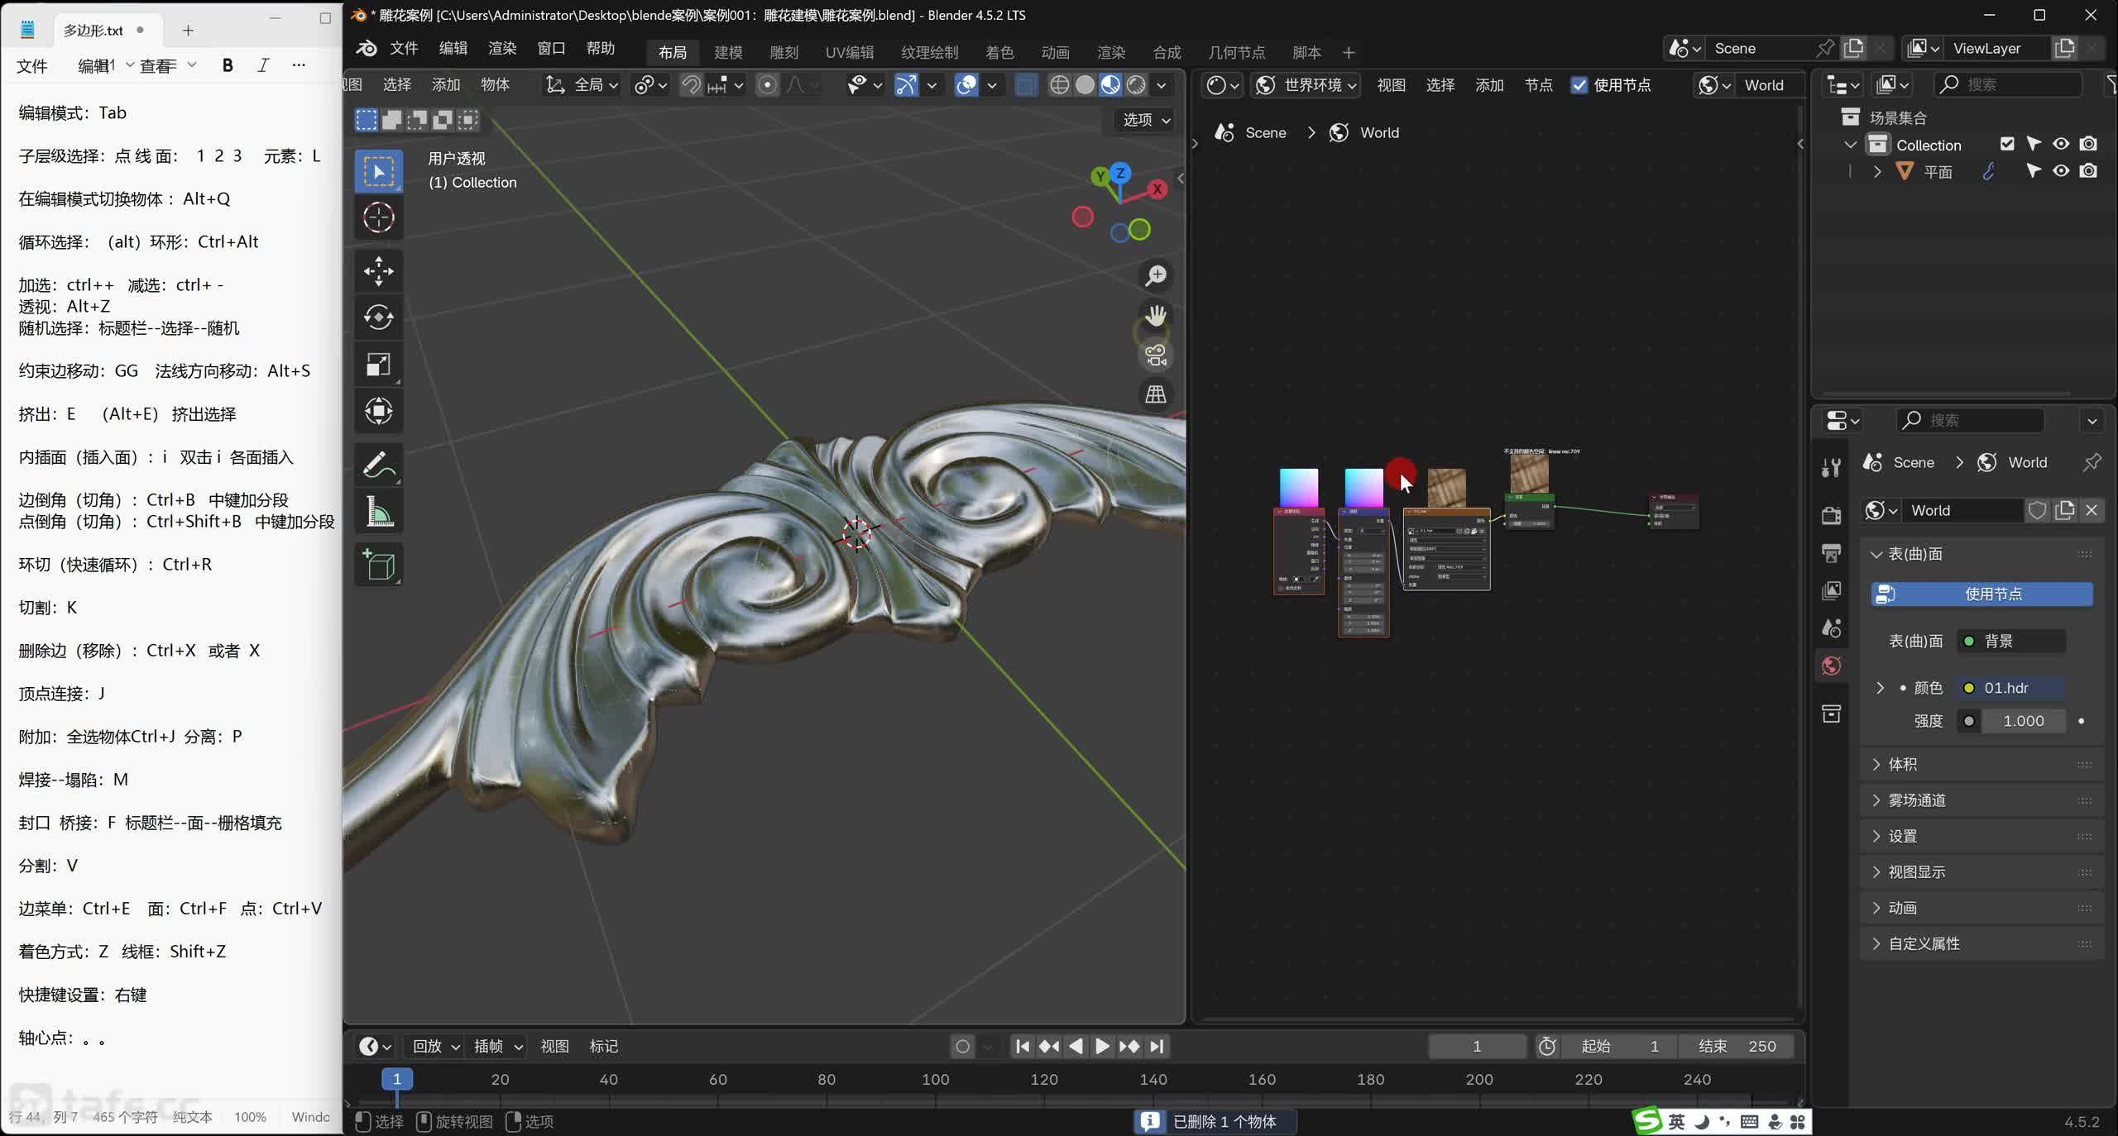Uncheck the 使用节点 checkbox in node editor

click(1579, 85)
